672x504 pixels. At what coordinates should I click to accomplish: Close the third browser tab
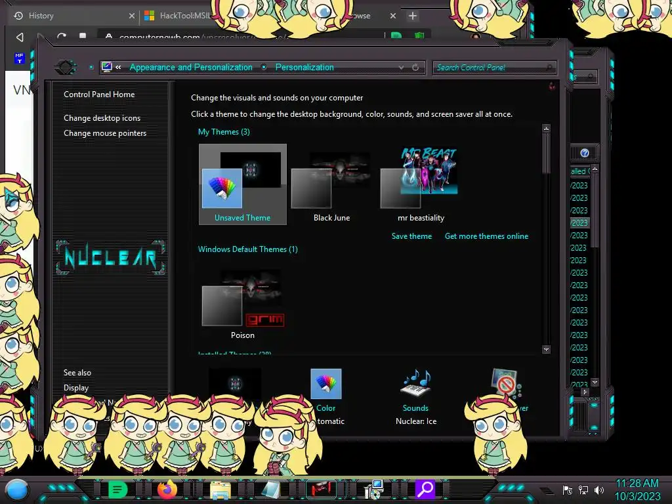pyautogui.click(x=393, y=16)
